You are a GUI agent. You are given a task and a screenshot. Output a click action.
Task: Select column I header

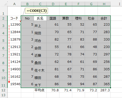(119, 4)
